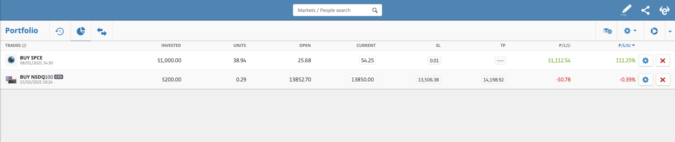Screen dimensions: 675x142
Task: Click the Portfolio title
Action: tap(22, 31)
